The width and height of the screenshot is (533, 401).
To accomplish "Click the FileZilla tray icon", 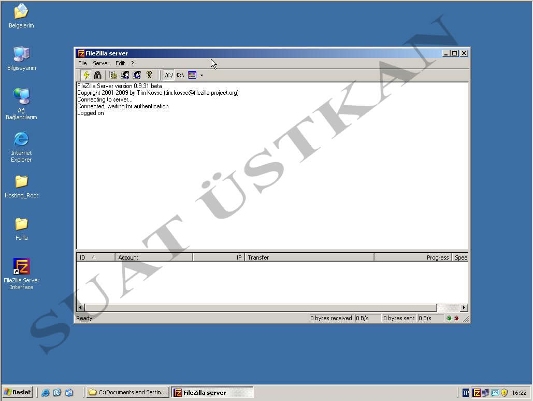I will 477,393.
